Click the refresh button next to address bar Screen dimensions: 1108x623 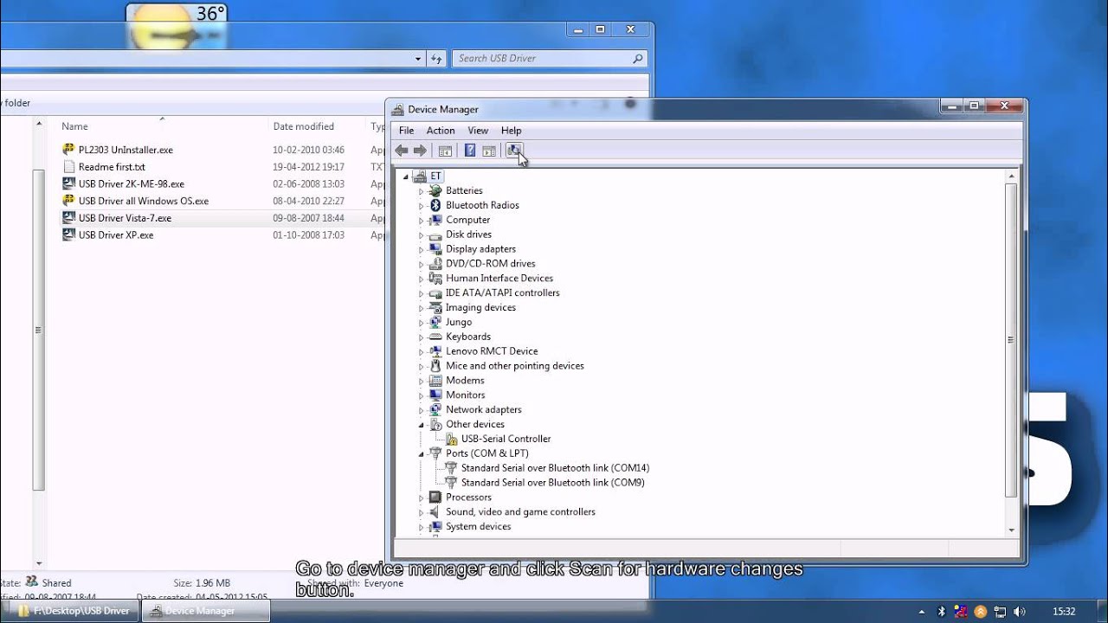436,58
